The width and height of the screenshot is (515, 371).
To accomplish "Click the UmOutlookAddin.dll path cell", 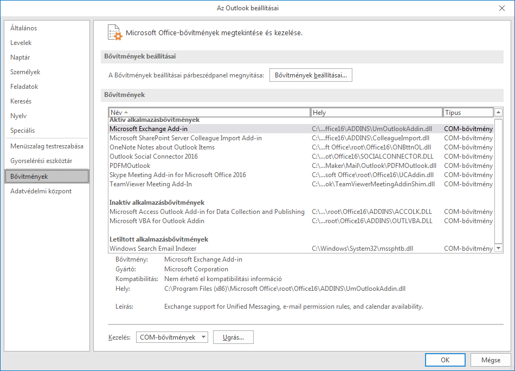I will [x=372, y=129].
